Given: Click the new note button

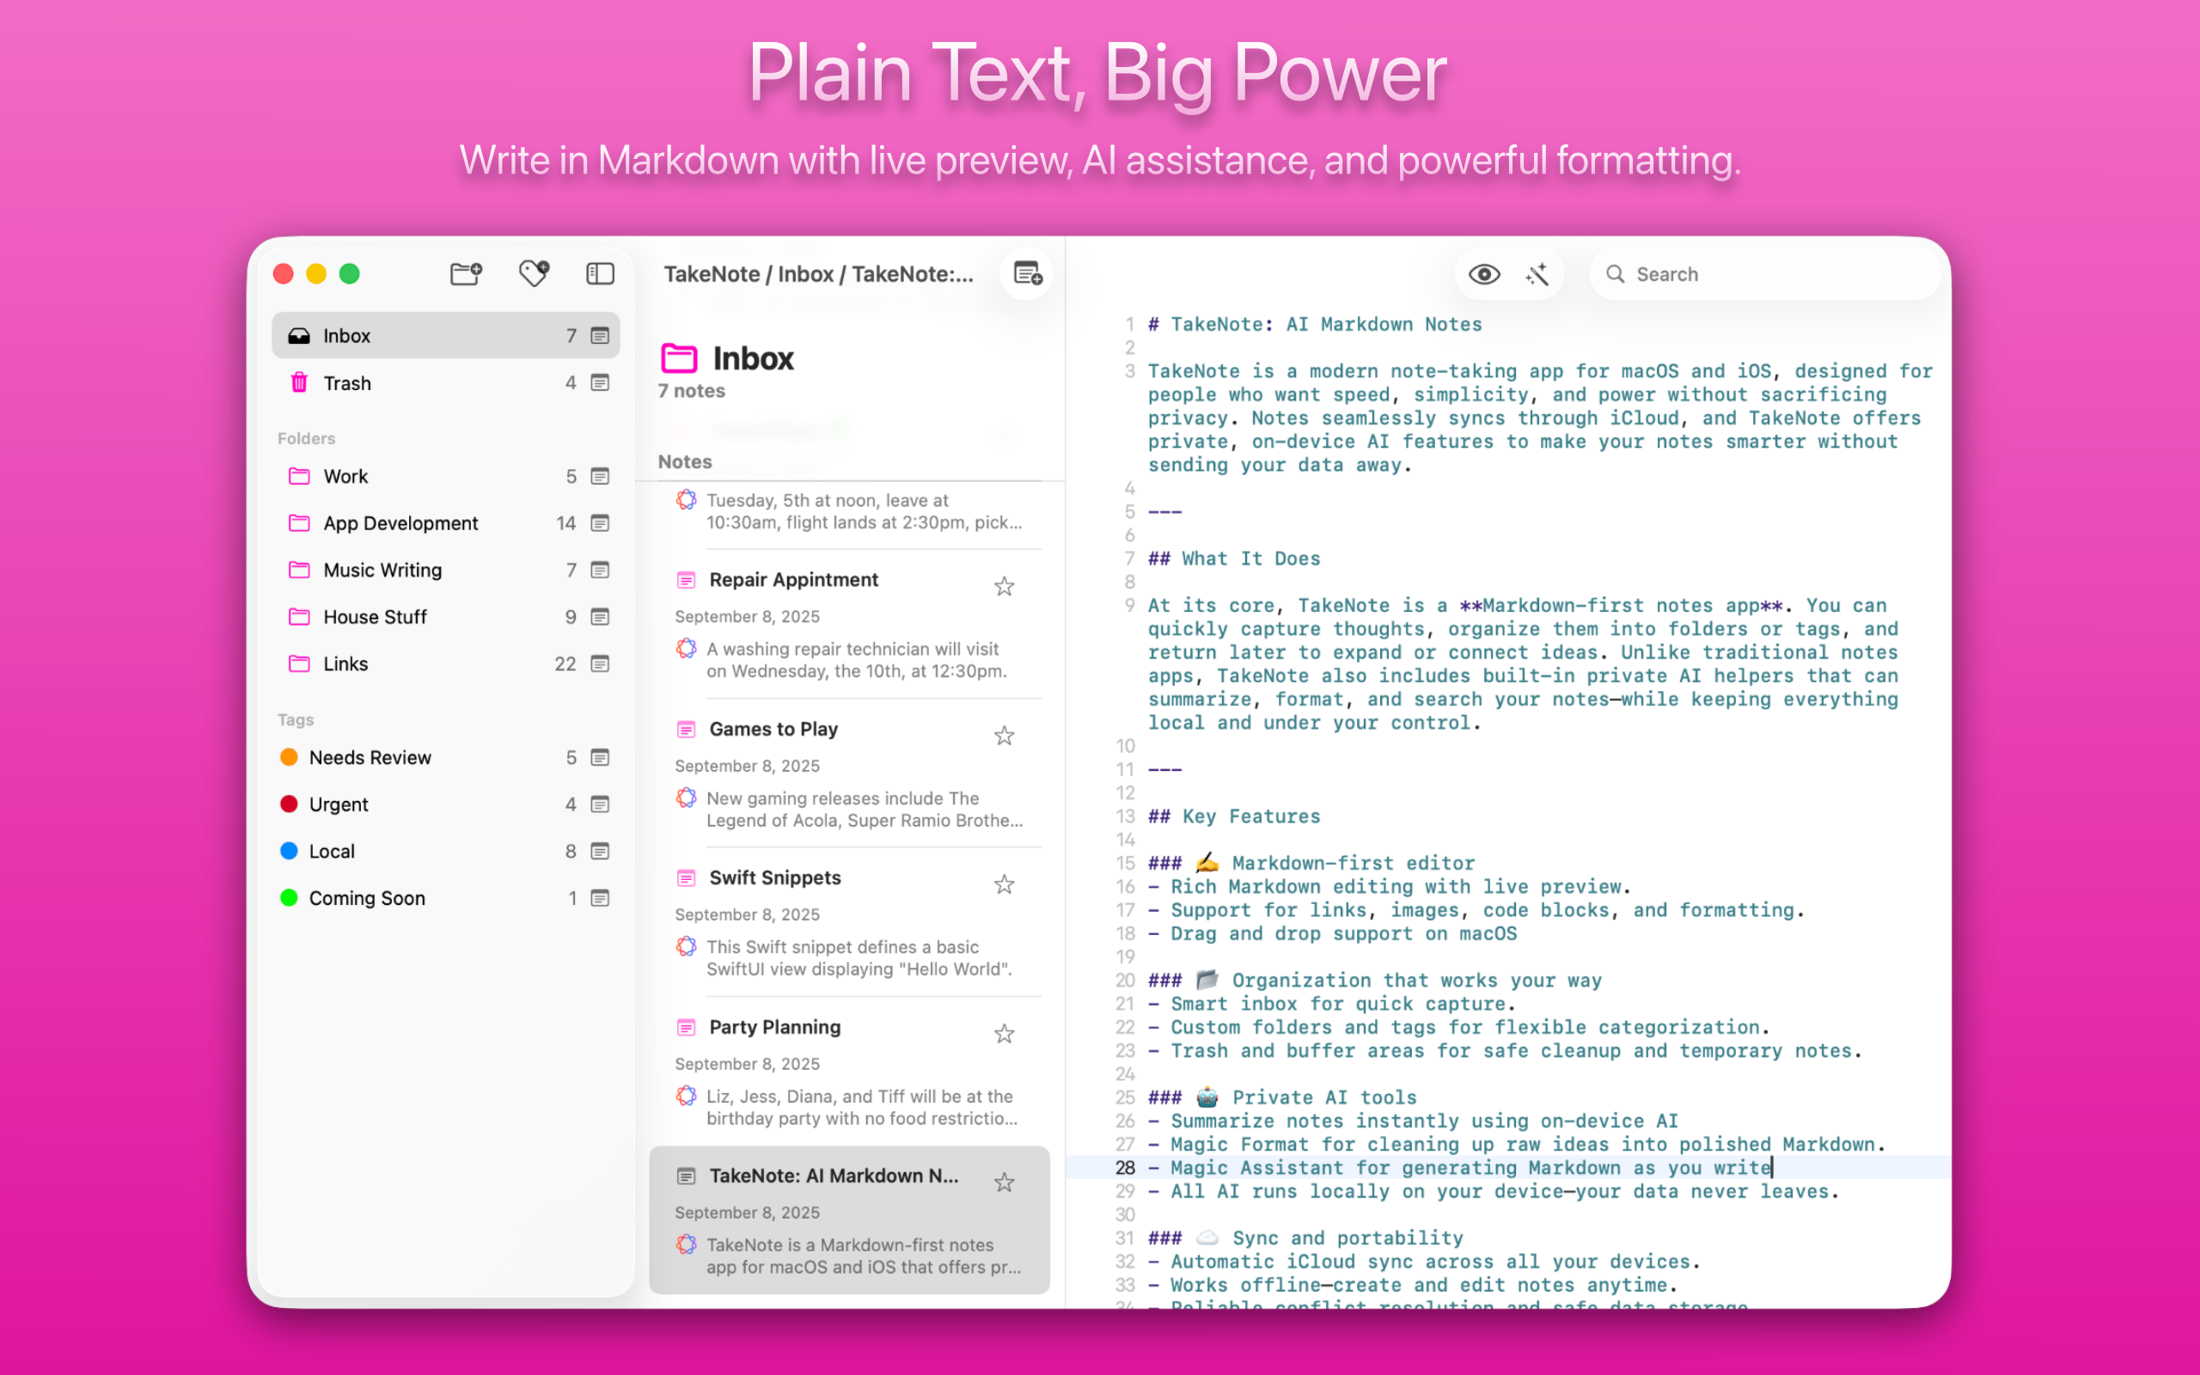Looking at the screenshot, I should tap(1027, 274).
